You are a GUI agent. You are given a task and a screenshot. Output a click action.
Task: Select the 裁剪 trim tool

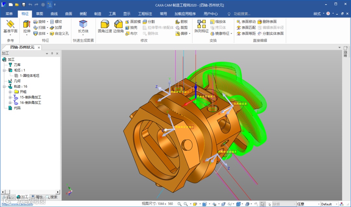point(182,28)
